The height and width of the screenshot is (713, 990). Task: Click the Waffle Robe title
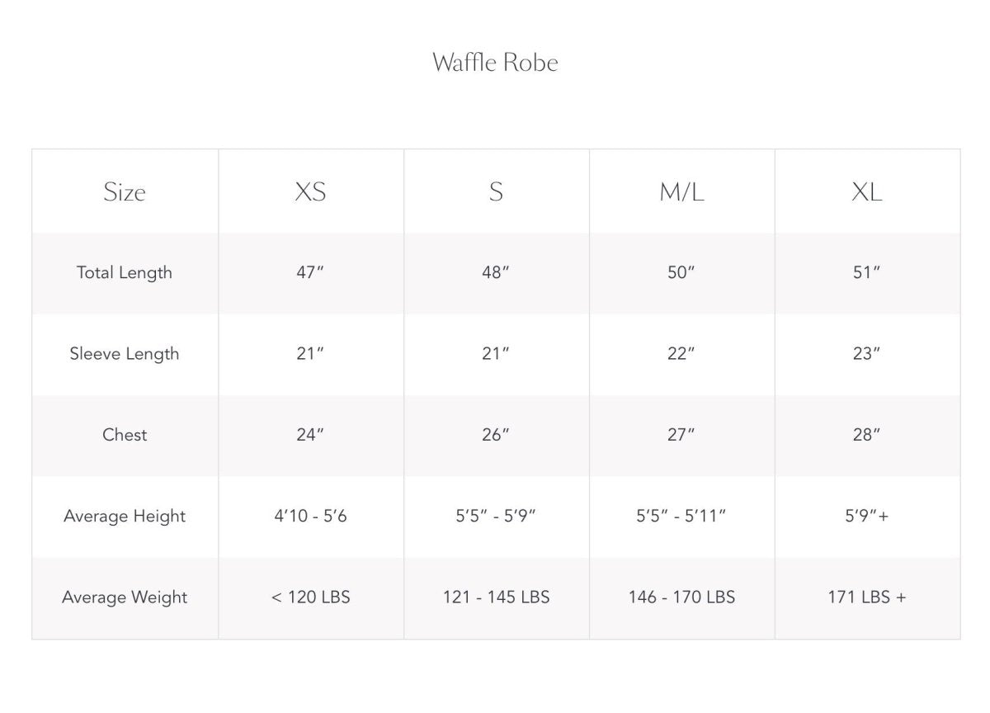495,63
